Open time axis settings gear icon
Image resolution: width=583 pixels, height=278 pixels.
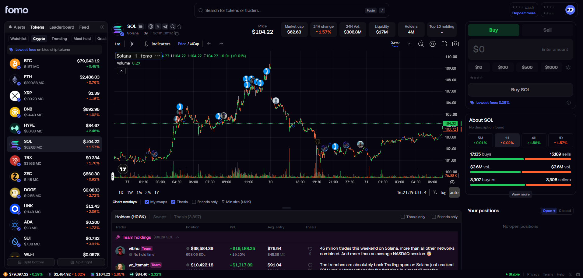(452, 182)
